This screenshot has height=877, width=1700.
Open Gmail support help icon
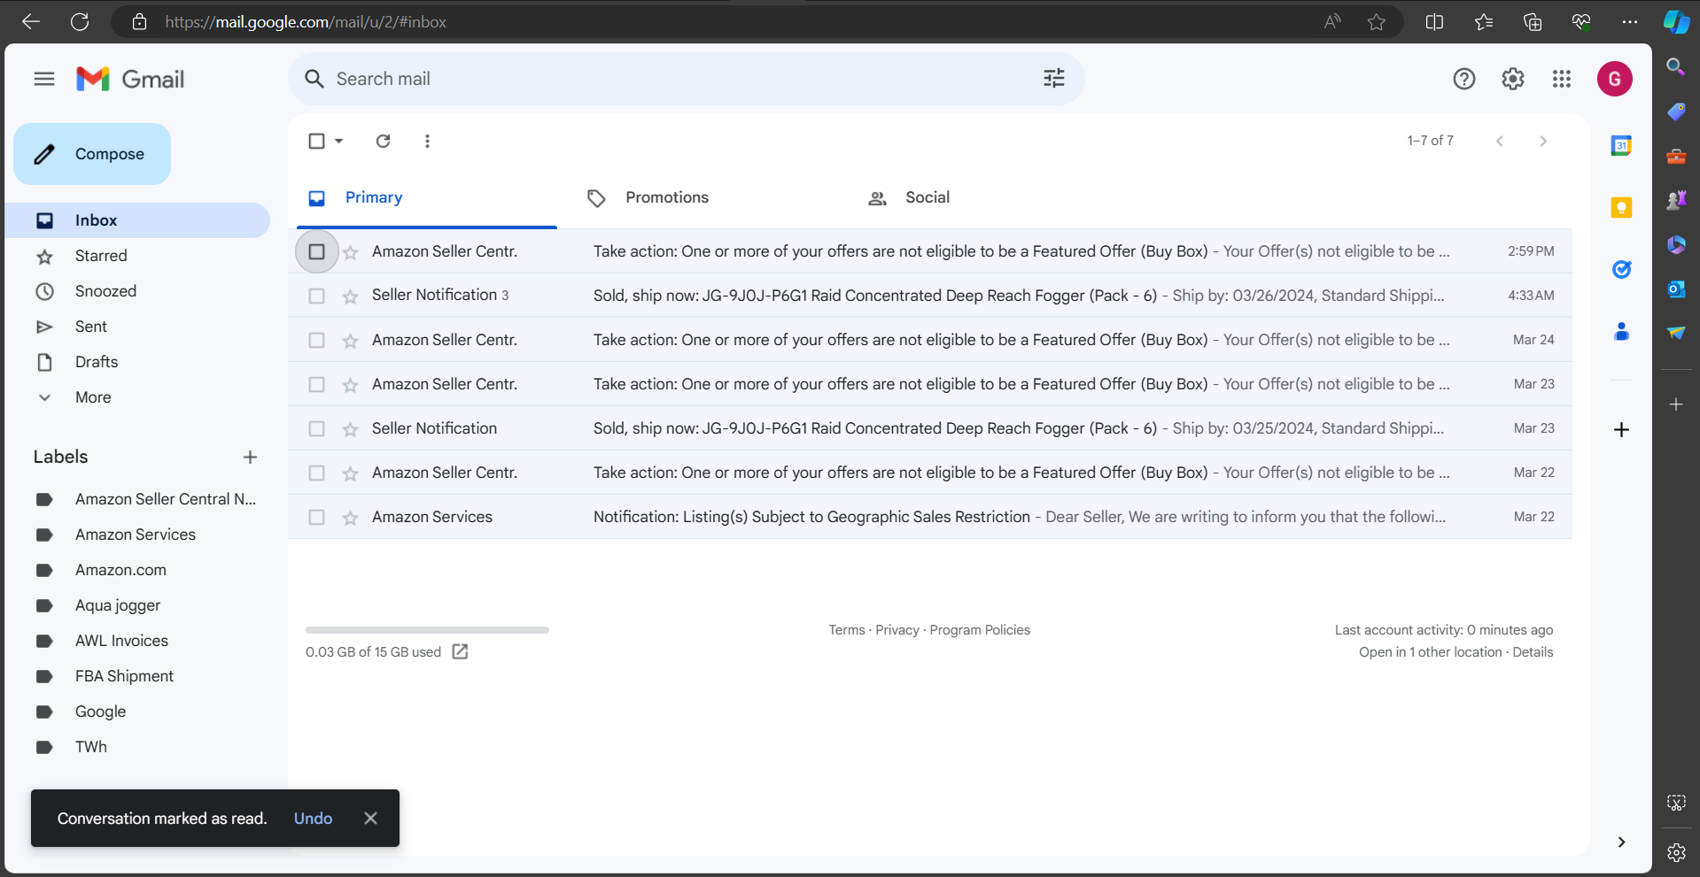pyautogui.click(x=1464, y=79)
